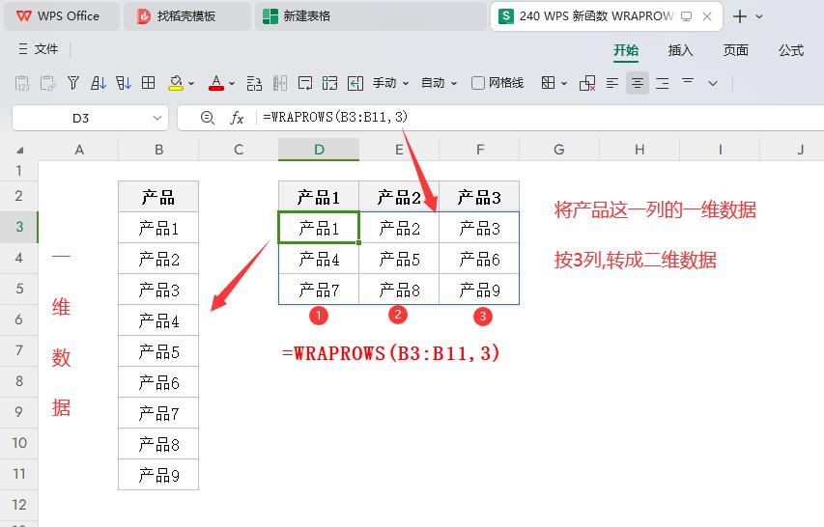
Task: Click the filter funnel icon
Action: (x=72, y=84)
